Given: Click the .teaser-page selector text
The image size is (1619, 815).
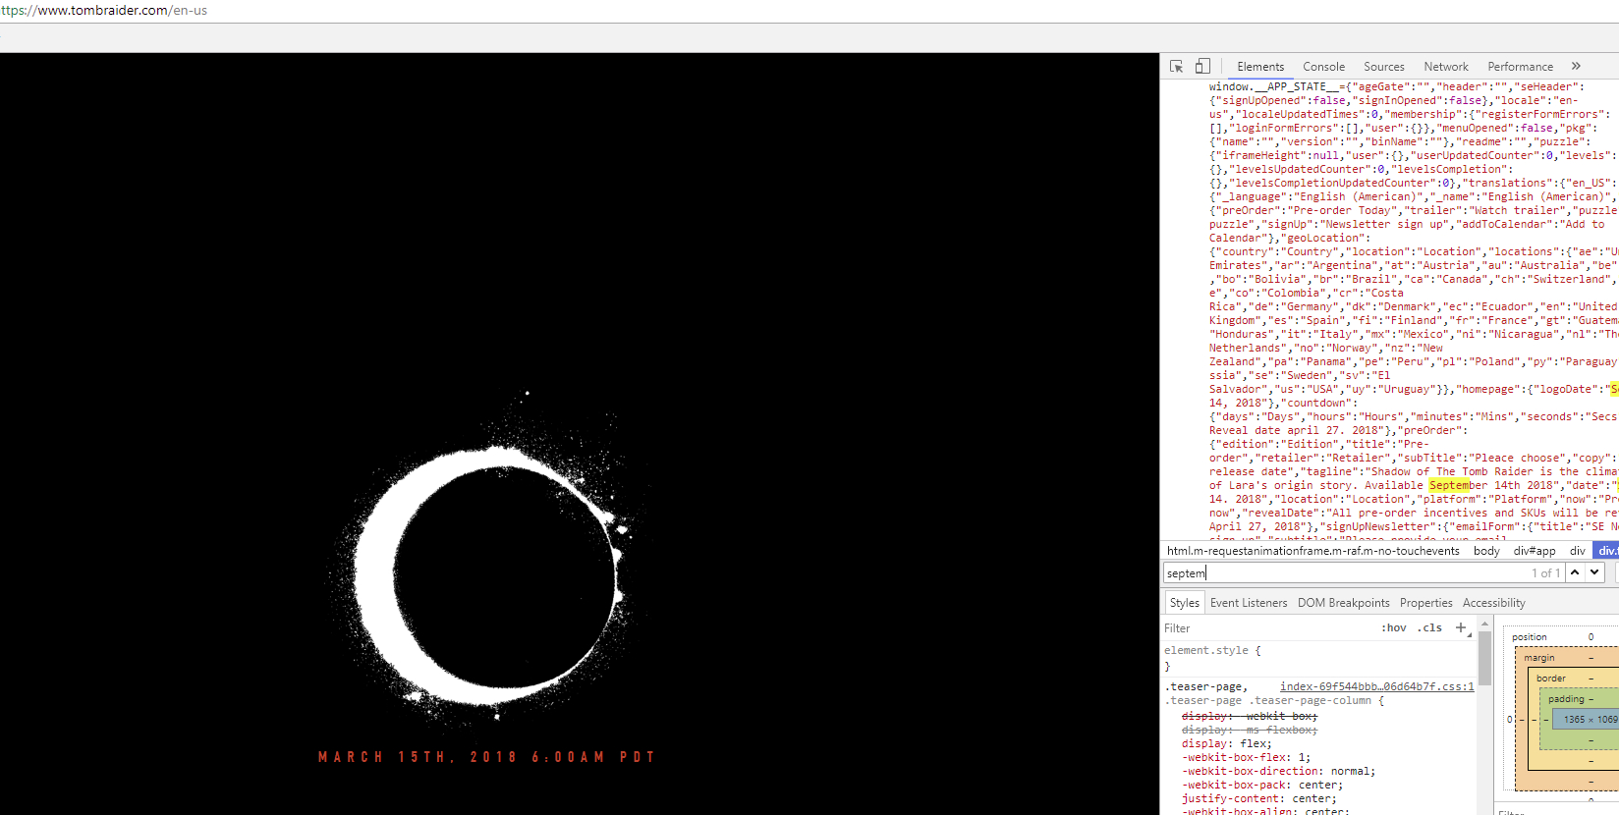Looking at the screenshot, I should click(1205, 686).
